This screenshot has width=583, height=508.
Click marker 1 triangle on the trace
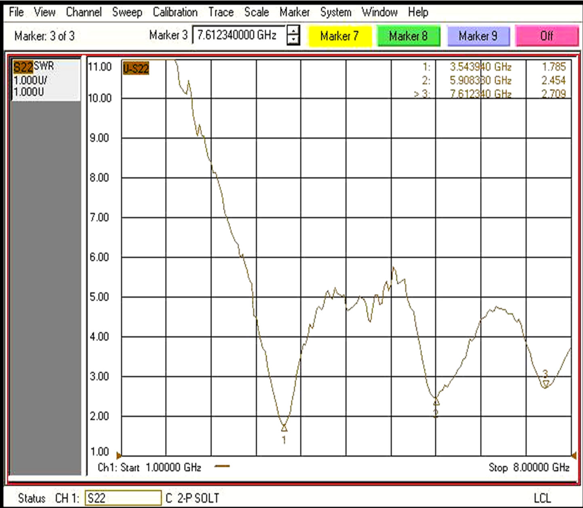click(284, 428)
